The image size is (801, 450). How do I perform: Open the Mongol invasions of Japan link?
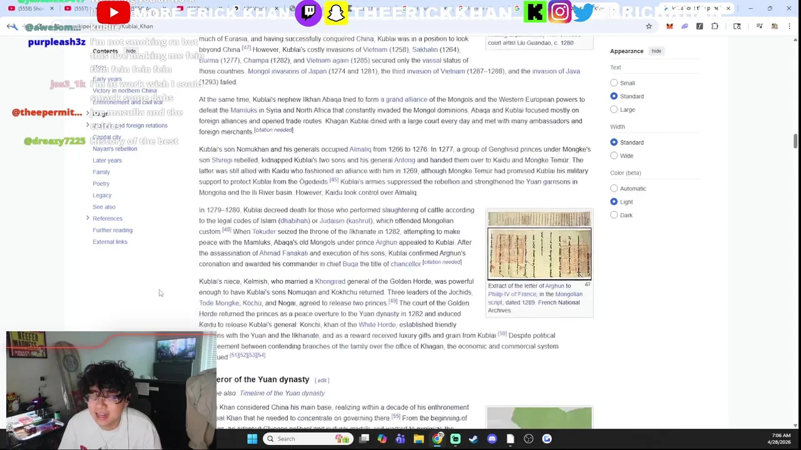click(x=287, y=71)
